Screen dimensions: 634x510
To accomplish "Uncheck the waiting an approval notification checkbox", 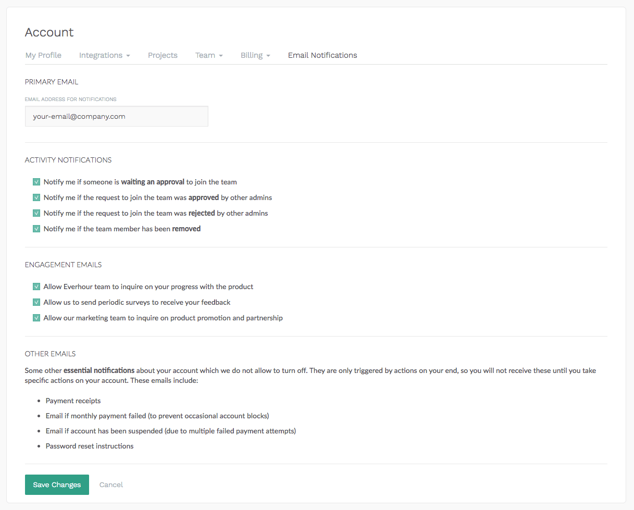I will (36, 182).
